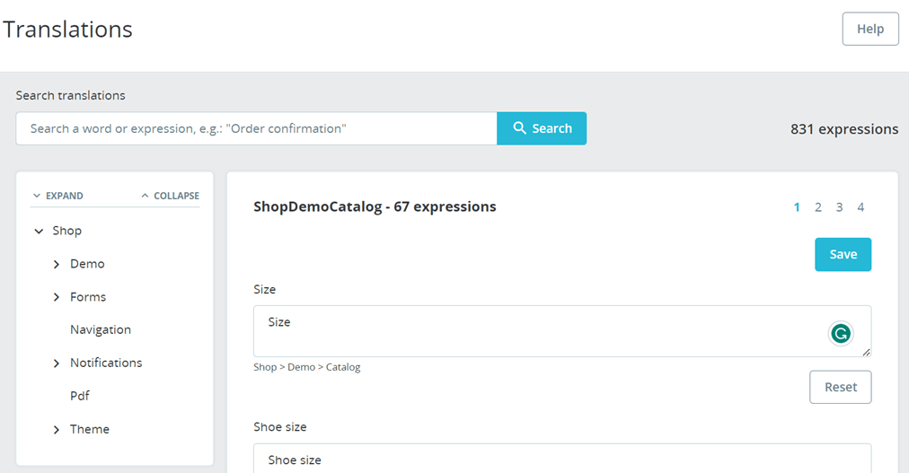Reset the Size translation
This screenshot has width=909, height=473.
pyautogui.click(x=841, y=387)
